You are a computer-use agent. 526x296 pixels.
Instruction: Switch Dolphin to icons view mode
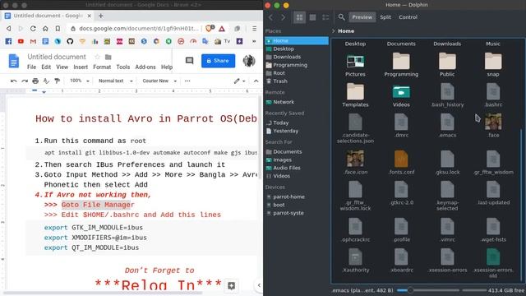pyautogui.click(x=299, y=17)
